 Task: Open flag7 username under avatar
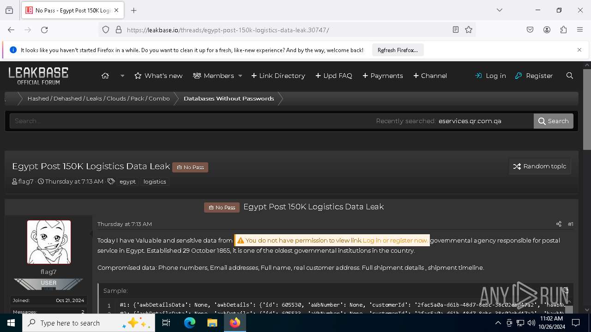[x=48, y=272]
